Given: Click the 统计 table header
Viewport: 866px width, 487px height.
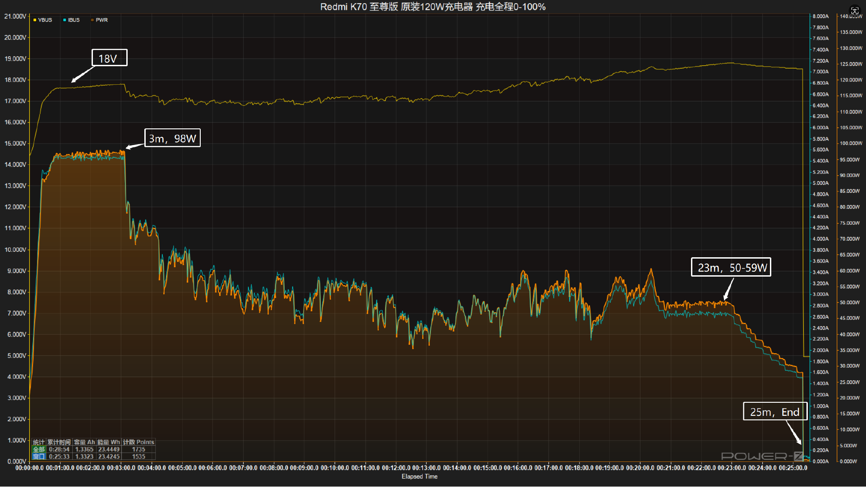Looking at the screenshot, I should [39, 442].
